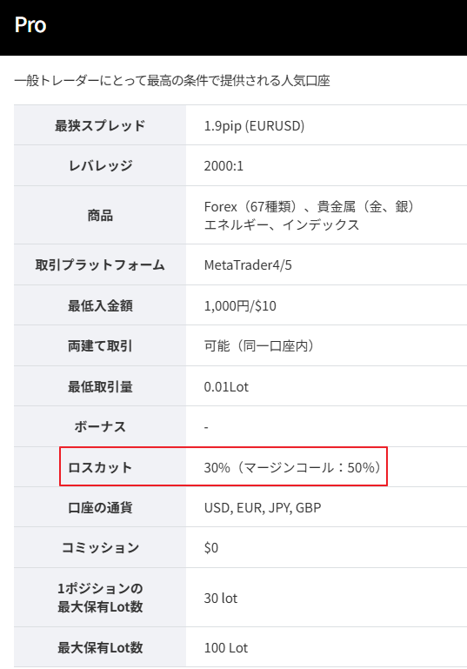
Task: Click the highlighted ロスカット label
Action: (100, 467)
